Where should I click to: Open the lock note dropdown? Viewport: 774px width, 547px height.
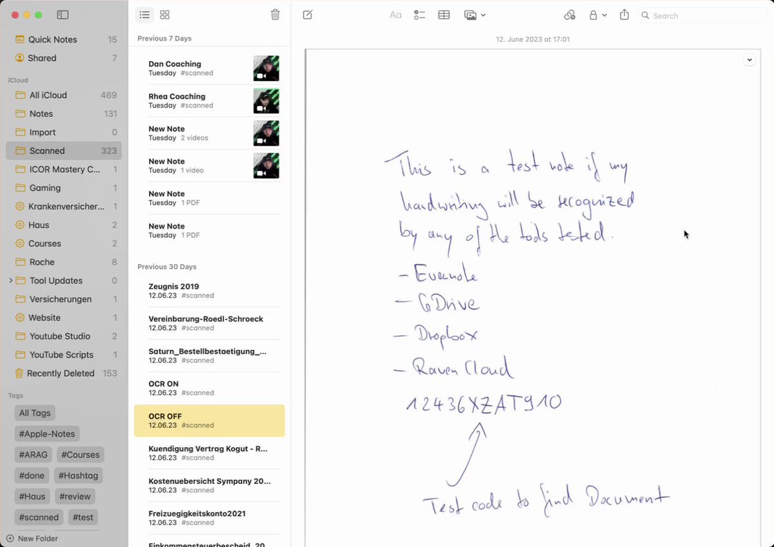point(598,15)
